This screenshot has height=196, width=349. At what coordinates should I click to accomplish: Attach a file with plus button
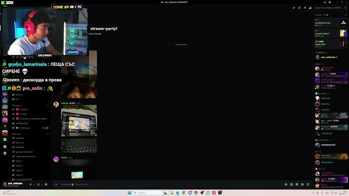point(56,184)
